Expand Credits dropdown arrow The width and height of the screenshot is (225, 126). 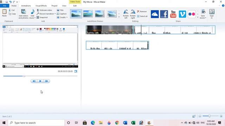(x=67, y=17)
